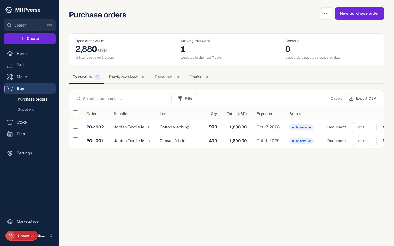Open Purchase orders in sidebar submenu
394x246 pixels.
click(33, 99)
